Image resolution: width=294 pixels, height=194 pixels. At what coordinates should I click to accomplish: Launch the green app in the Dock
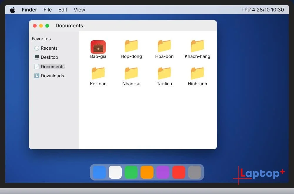(x=131, y=172)
